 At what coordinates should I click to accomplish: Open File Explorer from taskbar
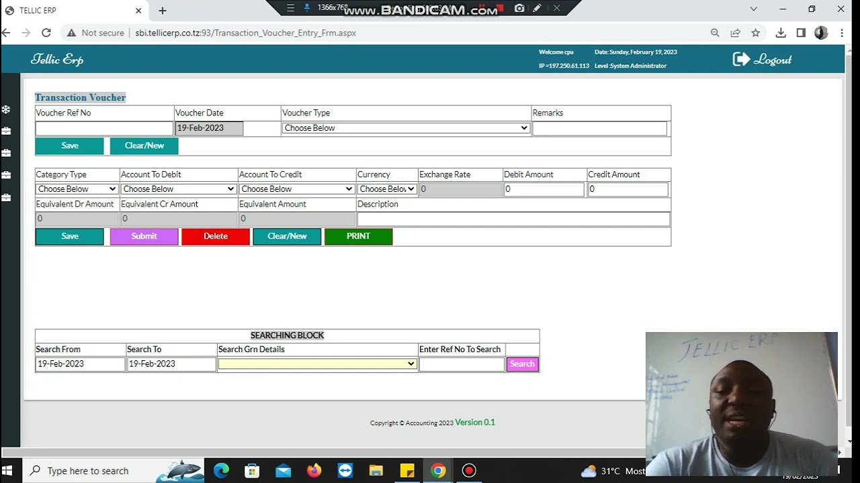click(376, 470)
